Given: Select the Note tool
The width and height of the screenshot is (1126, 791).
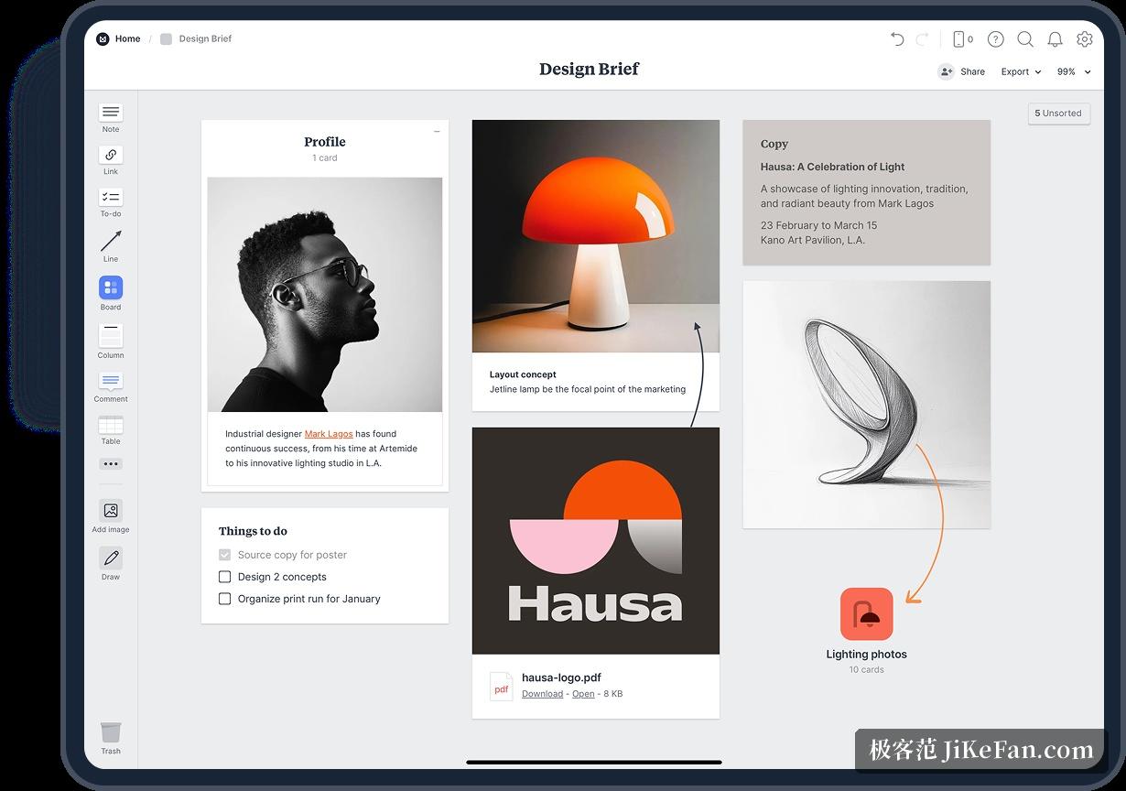Looking at the screenshot, I should [111, 118].
